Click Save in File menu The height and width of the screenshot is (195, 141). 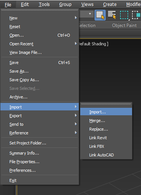[40, 63]
